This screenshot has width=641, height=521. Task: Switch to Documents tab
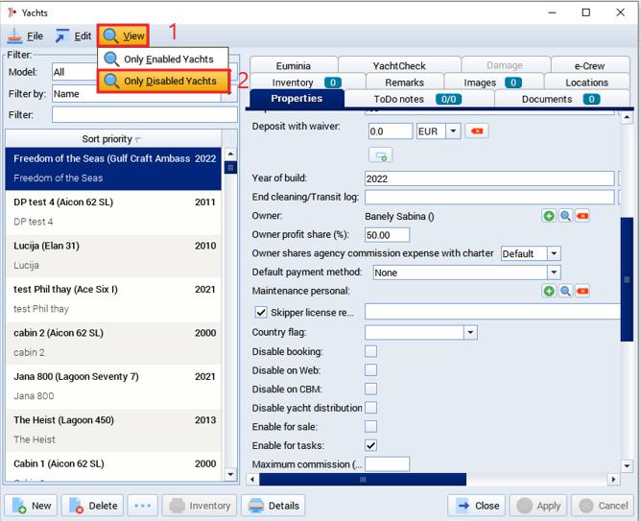coord(561,99)
